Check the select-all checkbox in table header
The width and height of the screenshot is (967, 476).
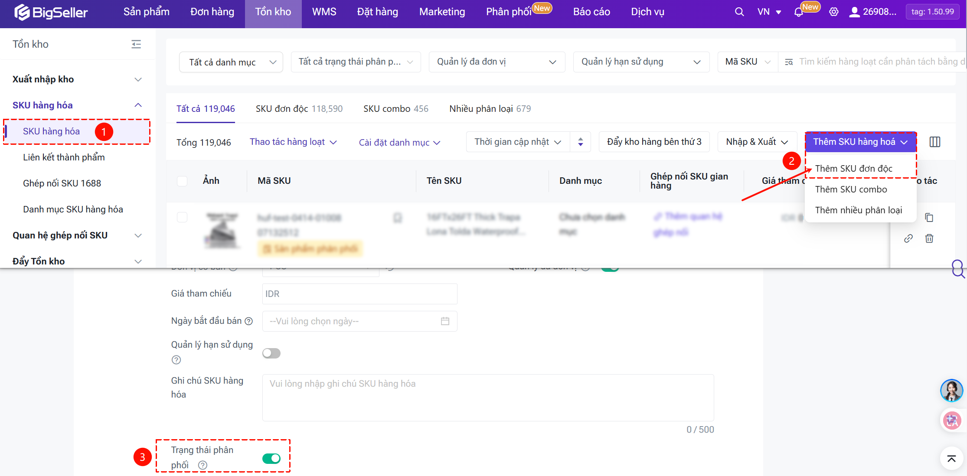tap(182, 181)
